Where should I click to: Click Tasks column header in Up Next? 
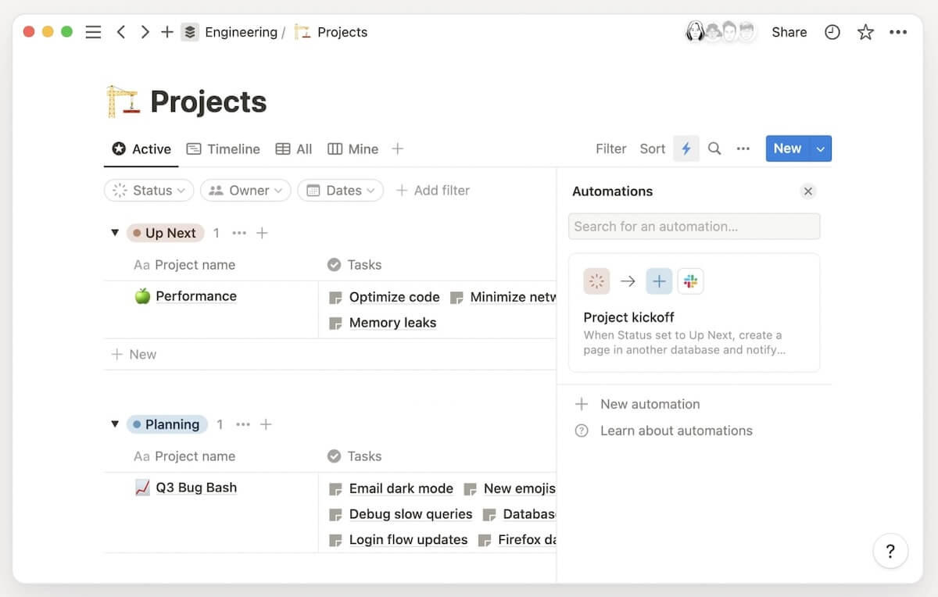point(354,265)
